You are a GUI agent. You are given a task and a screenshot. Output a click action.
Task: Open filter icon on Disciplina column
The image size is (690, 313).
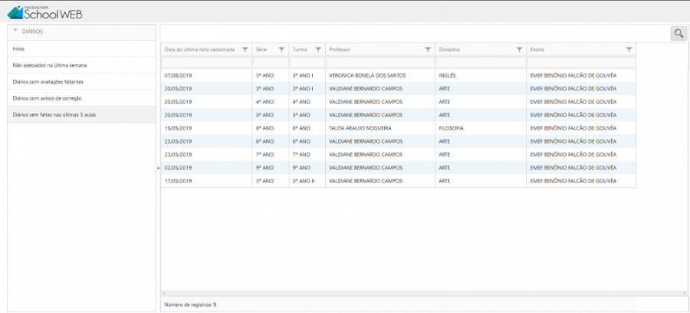(x=519, y=49)
